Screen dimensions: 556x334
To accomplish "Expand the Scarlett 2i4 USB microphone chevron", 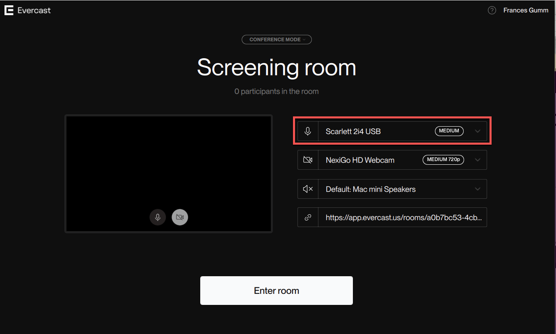I will [478, 131].
